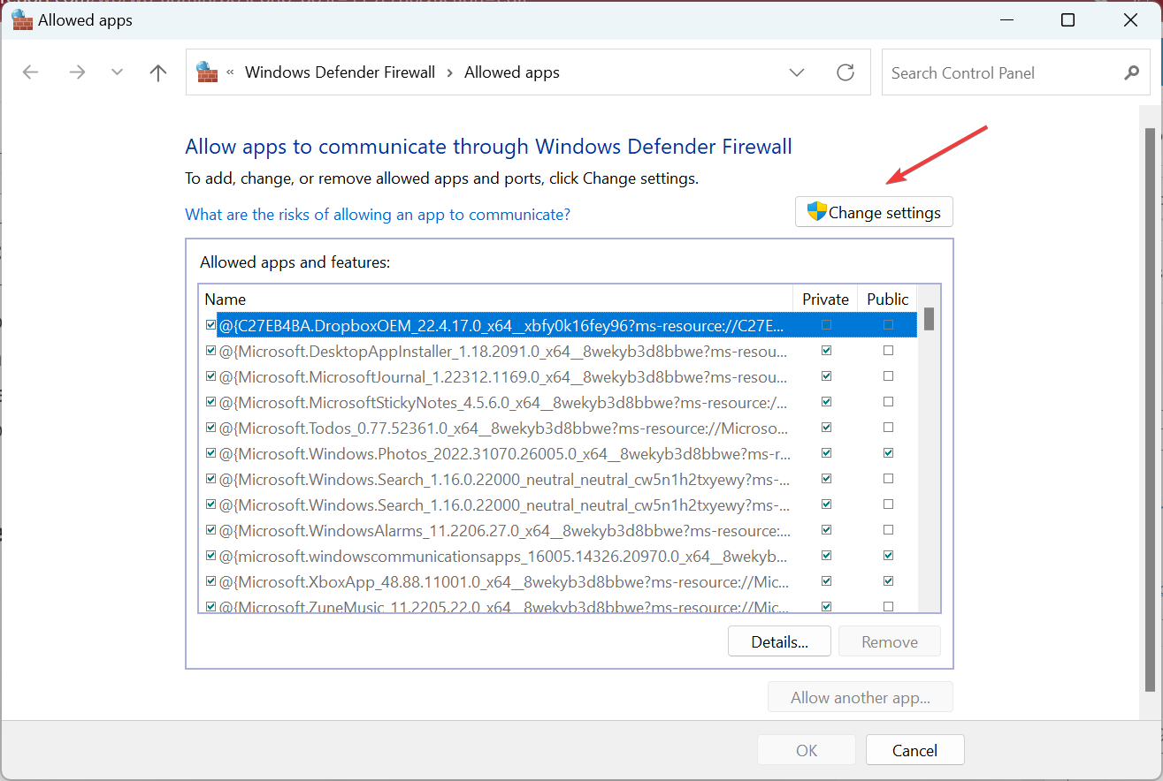Open Details for the selected app
Viewport: 1163px width, 781px height.
tap(779, 641)
